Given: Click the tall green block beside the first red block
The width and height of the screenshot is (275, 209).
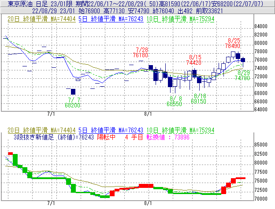Looking at the screenshot, I should [15, 160].
